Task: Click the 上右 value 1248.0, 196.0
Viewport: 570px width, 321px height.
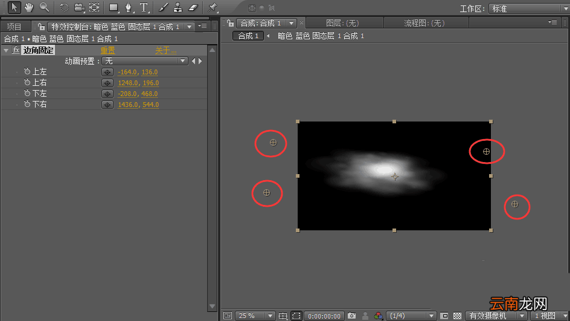Action: click(138, 83)
